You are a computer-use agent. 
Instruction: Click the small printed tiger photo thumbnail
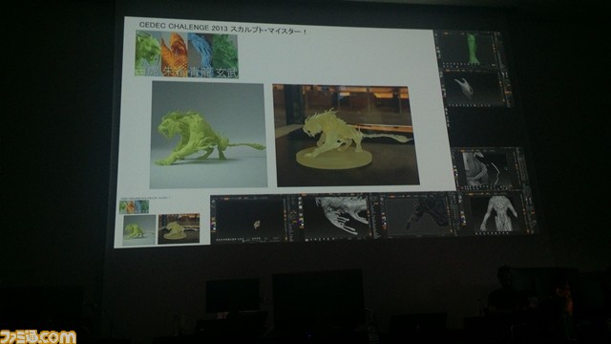tap(179, 228)
